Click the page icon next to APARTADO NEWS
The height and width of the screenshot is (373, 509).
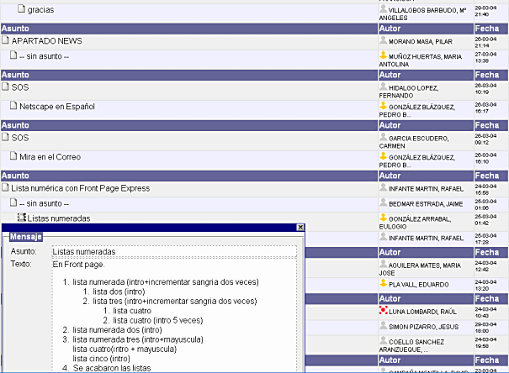pos(6,39)
